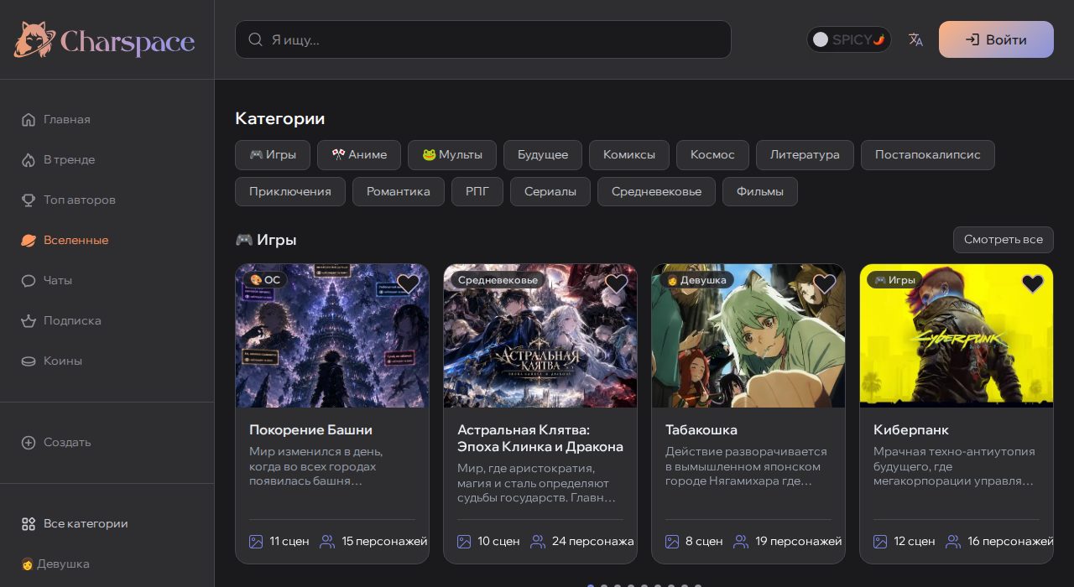This screenshot has height=587, width=1074.
Task: Click characters icon beside 16 персонажей
Action: (x=953, y=542)
